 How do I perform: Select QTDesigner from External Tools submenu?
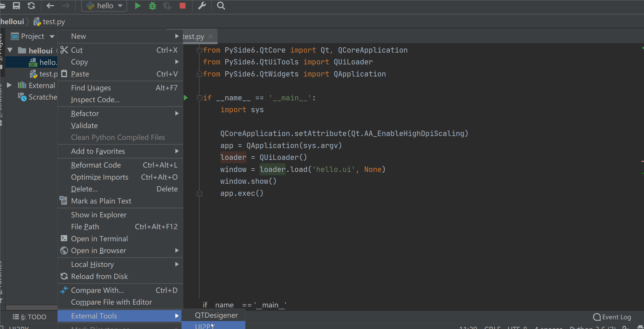tap(216, 316)
